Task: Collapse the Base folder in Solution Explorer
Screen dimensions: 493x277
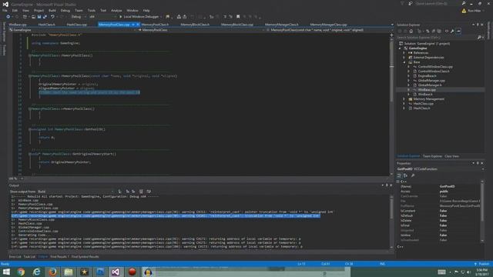Action: [x=404, y=62]
